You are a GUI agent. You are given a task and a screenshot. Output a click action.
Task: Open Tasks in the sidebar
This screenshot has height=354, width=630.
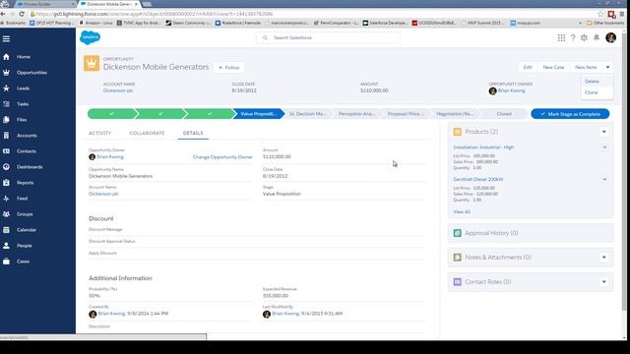pos(23,104)
